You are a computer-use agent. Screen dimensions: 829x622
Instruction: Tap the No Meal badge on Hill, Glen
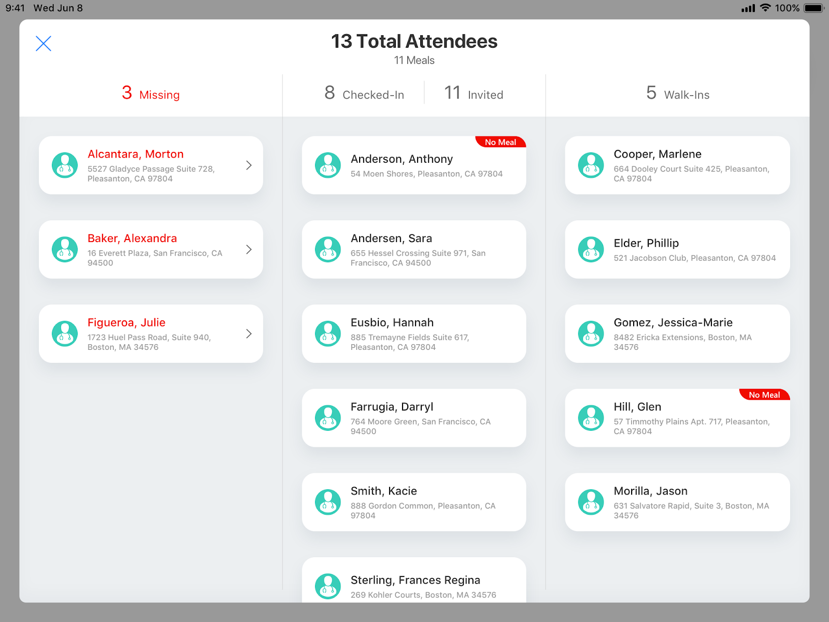pyautogui.click(x=764, y=395)
